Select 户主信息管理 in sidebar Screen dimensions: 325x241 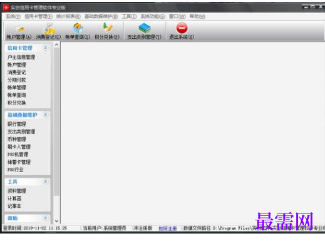point(21,57)
